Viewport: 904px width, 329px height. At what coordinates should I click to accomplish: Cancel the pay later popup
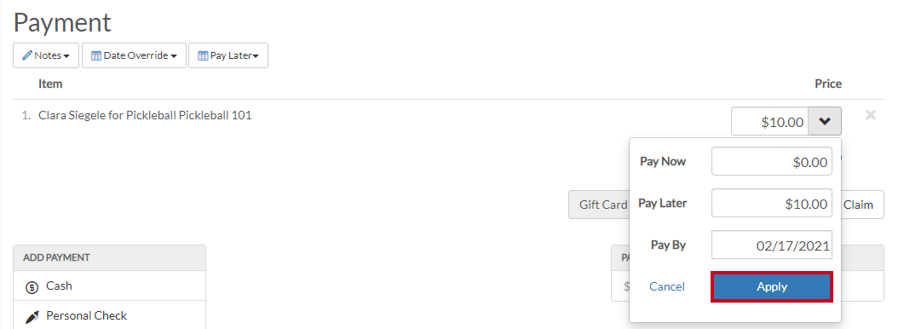click(x=667, y=287)
